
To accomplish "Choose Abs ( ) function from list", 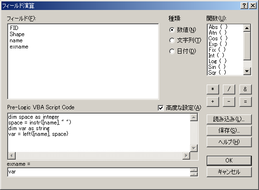I will click(218, 27).
